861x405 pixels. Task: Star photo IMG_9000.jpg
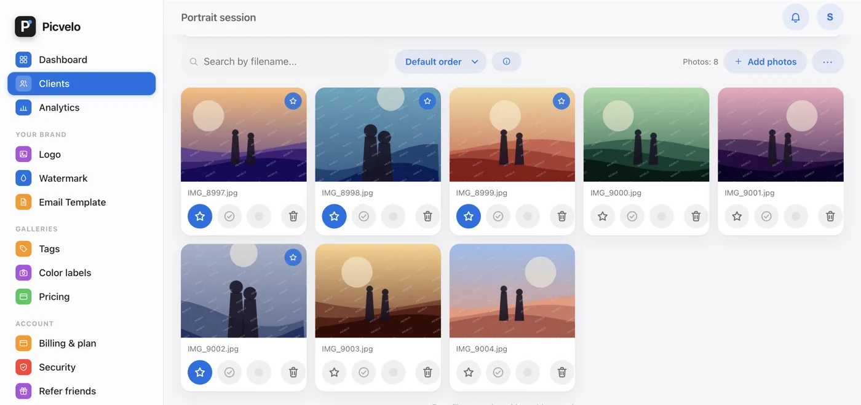pyautogui.click(x=602, y=216)
